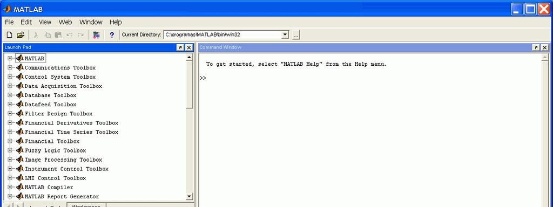This screenshot has width=553, height=207.
Task: Click the Undo arrow icon
Action: pyautogui.click(x=70, y=35)
